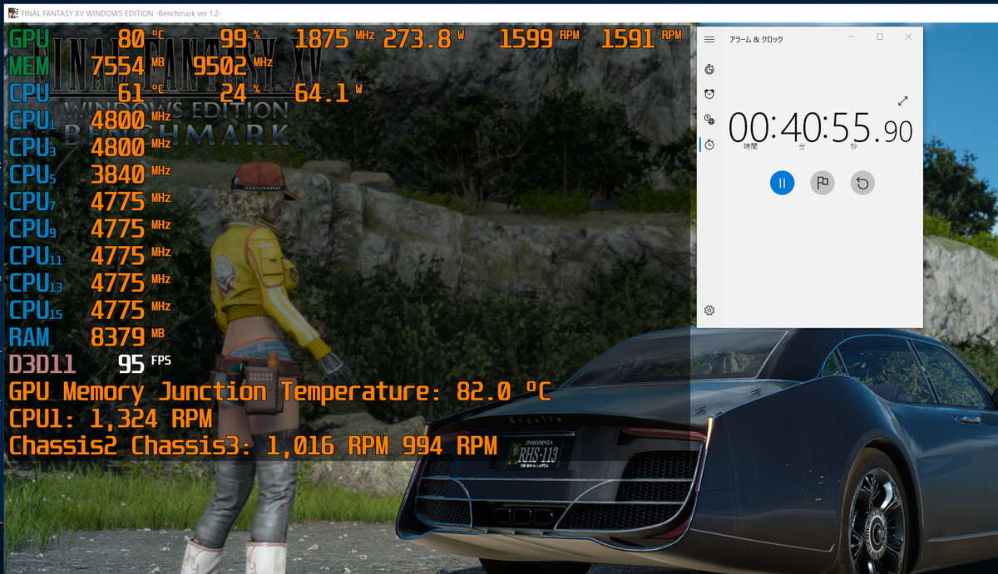Image resolution: width=998 pixels, height=574 pixels.
Task: Open the Alarm page in the sidebar
Action: pyautogui.click(x=709, y=94)
